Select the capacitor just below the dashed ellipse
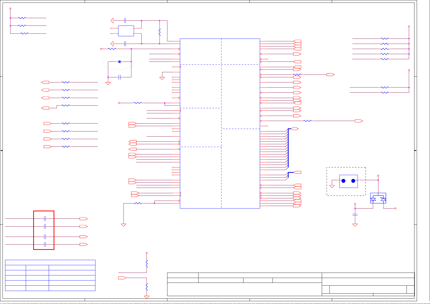430x304 pixels. (119, 77)
